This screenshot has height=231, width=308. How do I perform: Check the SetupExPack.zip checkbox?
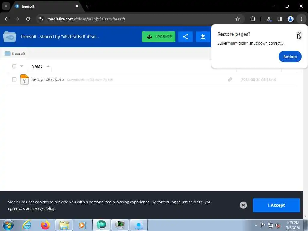tap(14, 79)
